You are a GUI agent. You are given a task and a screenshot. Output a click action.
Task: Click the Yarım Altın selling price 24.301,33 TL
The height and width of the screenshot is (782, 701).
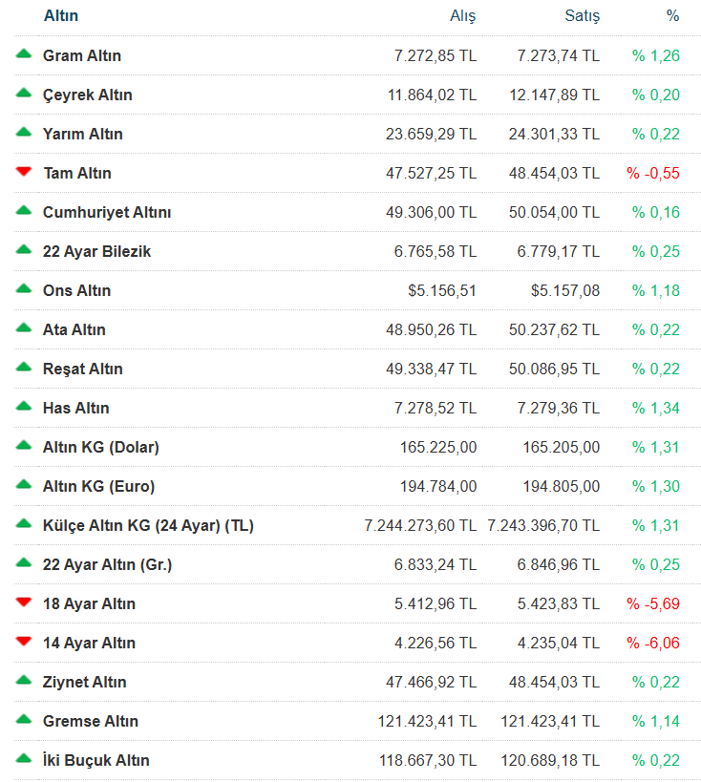[x=554, y=134]
